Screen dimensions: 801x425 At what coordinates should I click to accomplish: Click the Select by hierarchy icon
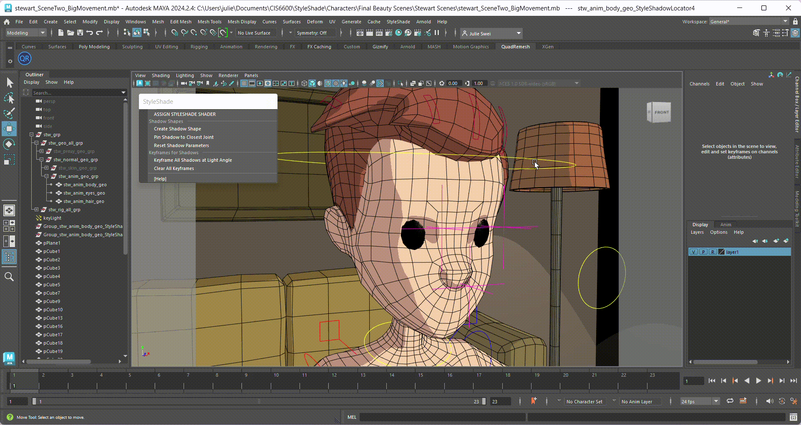pos(127,33)
